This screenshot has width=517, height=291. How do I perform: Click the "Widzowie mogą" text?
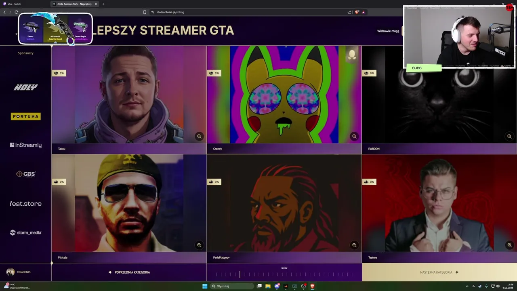(388, 31)
